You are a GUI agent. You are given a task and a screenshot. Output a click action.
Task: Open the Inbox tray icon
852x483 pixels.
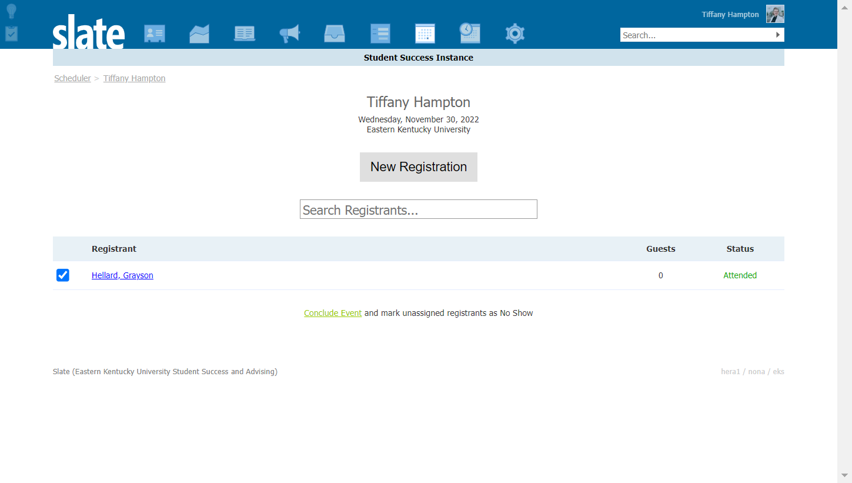coord(335,34)
